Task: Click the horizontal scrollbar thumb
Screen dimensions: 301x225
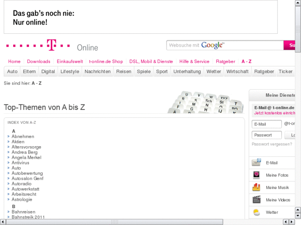Action: 115,222
